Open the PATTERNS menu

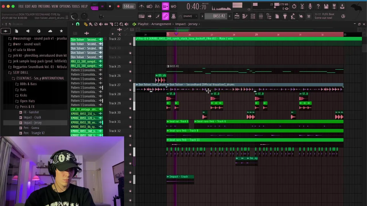pyautogui.click(x=44, y=6)
